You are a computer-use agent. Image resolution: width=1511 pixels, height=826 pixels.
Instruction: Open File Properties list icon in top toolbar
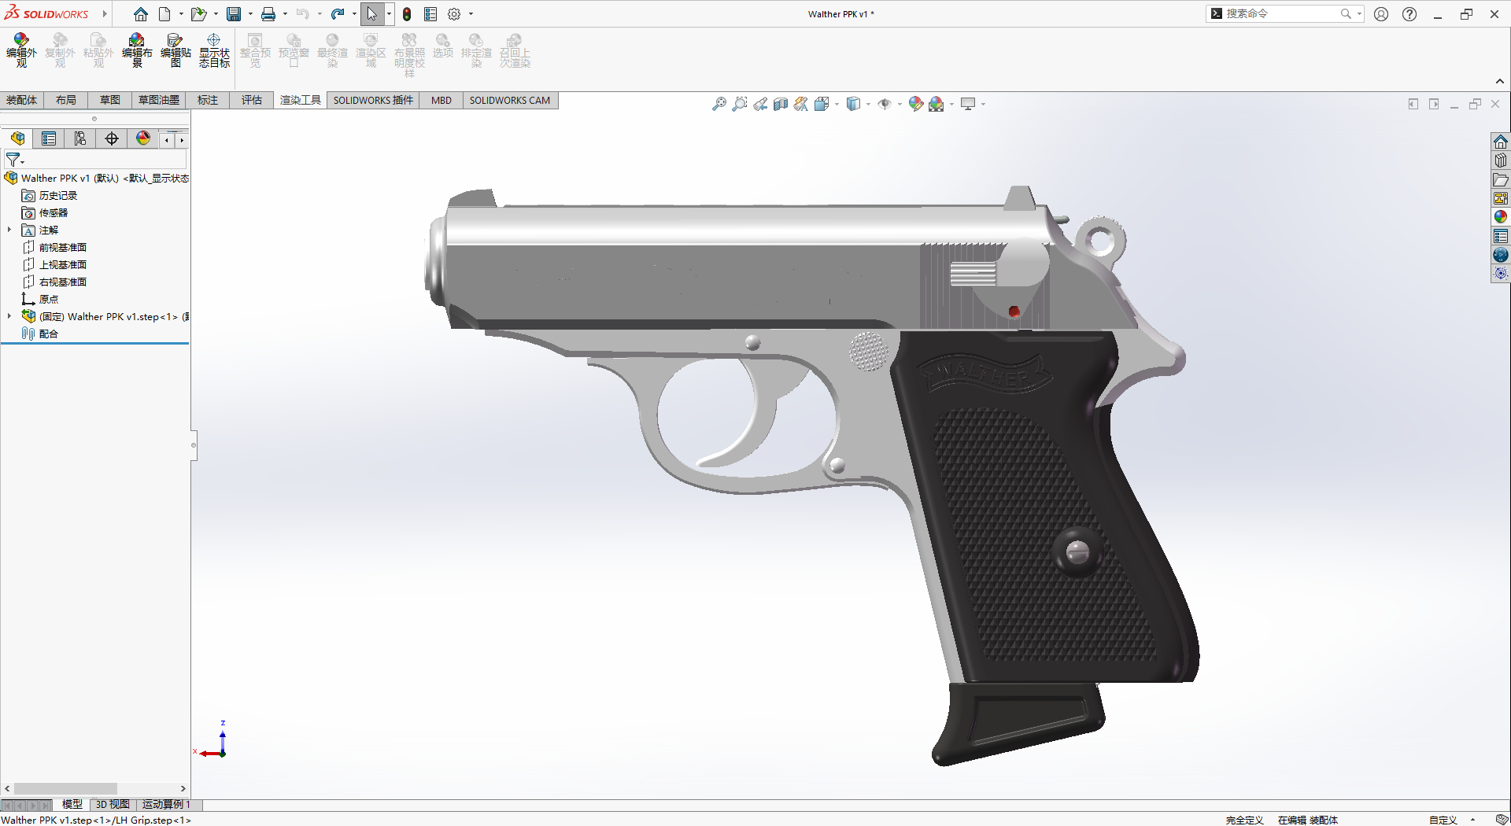pyautogui.click(x=430, y=14)
